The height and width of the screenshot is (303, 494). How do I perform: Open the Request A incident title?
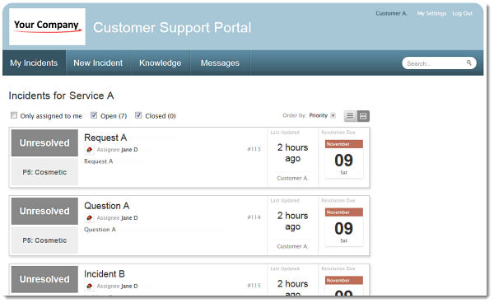(105, 138)
